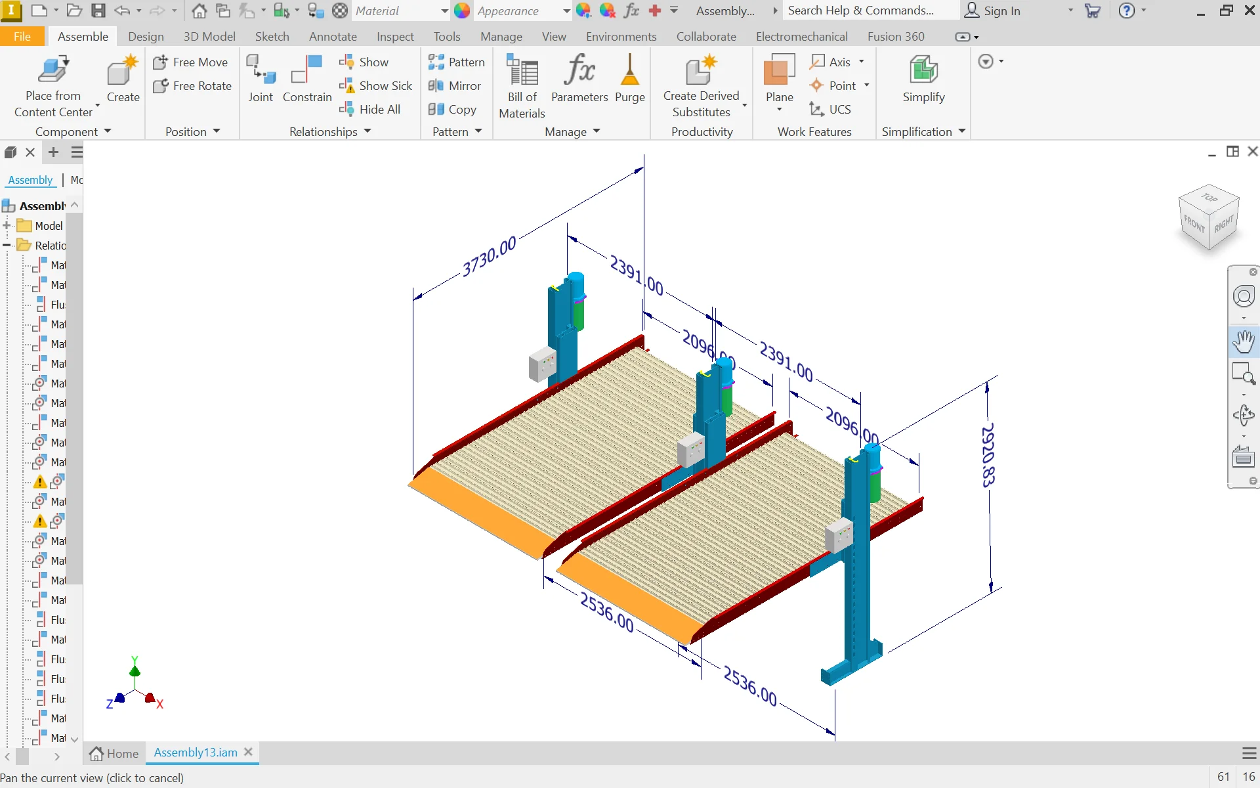Click the Zoom window tool in navigation bar

point(1244,373)
